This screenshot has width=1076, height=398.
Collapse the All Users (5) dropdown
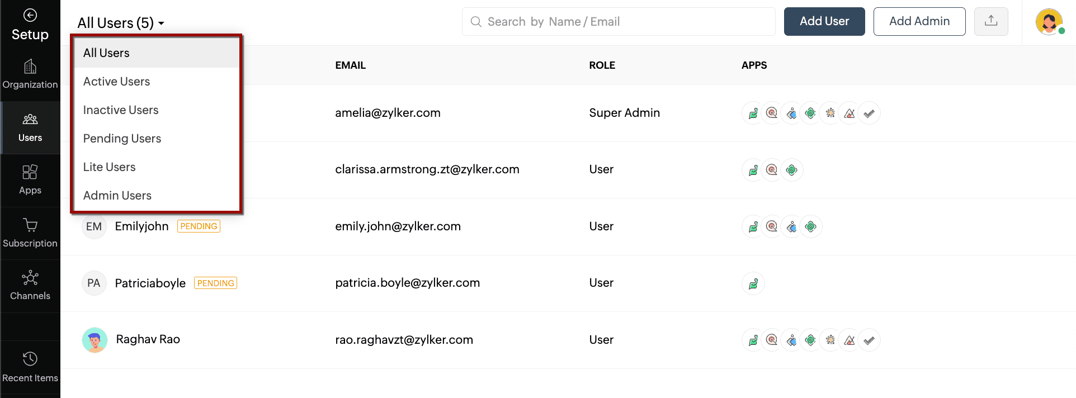120,23
